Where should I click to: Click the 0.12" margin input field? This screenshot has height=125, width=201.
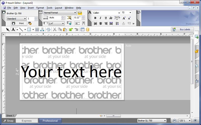[77, 18]
